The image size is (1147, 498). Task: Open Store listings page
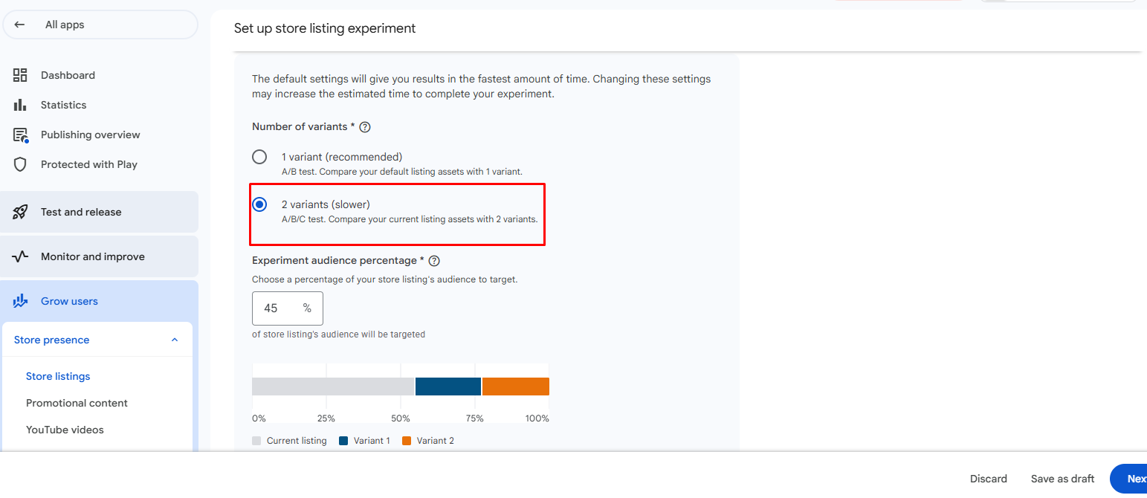[x=58, y=376]
